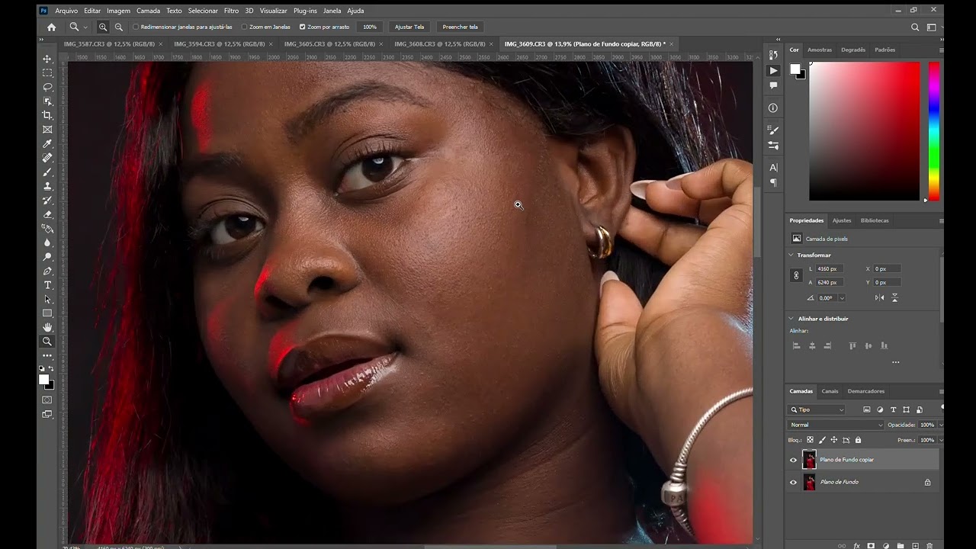Open layer styles fx icon

(x=856, y=546)
